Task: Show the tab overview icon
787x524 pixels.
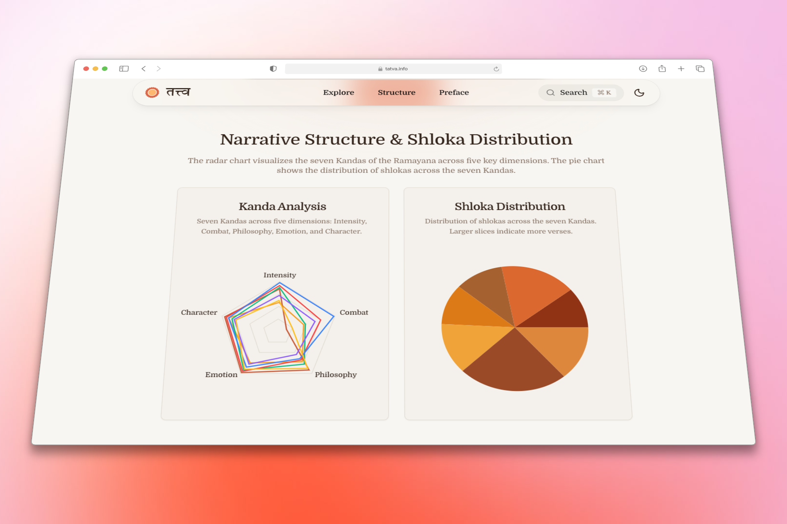Action: point(700,69)
